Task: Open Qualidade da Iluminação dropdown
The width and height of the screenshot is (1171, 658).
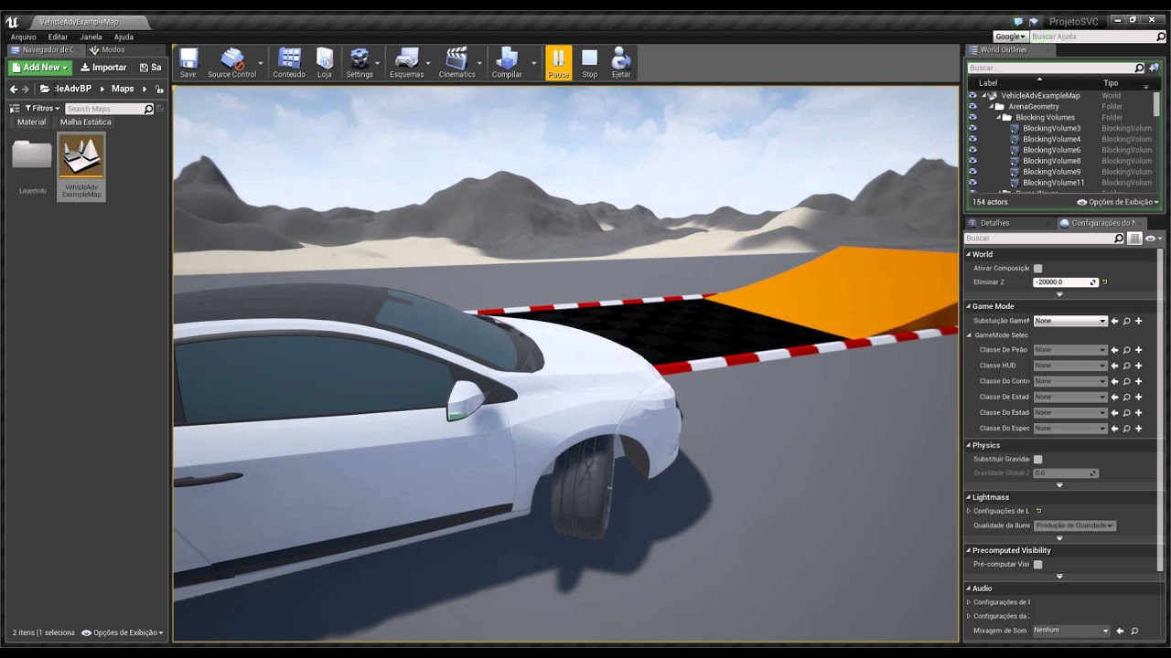Action: [1074, 525]
